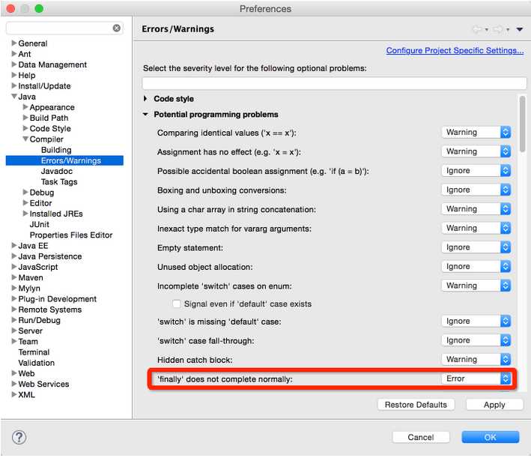
Task: Select Task Tags preference page
Action: pyautogui.click(x=59, y=181)
